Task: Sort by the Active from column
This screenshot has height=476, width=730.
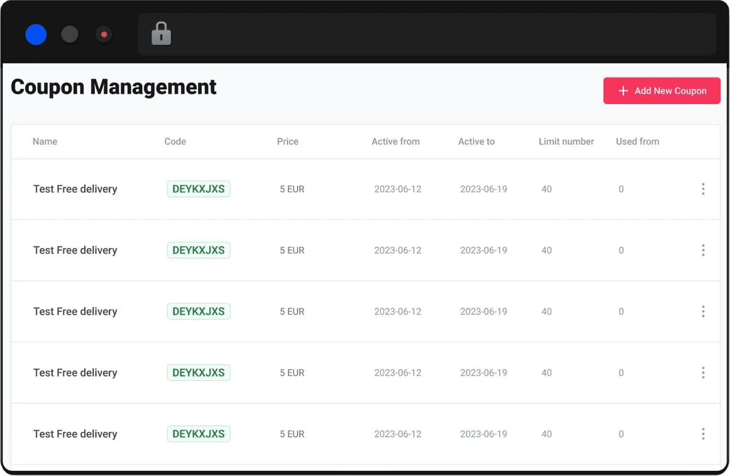Action: tap(395, 141)
